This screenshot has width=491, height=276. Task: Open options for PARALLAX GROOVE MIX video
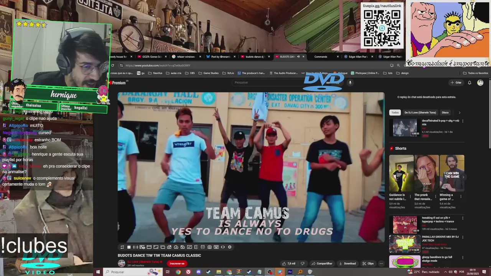(x=463, y=238)
